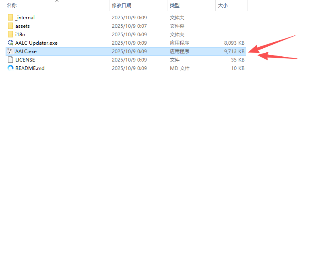The height and width of the screenshot is (280, 330).
Task: Sort files by the 类型 column header
Action: coord(175,6)
